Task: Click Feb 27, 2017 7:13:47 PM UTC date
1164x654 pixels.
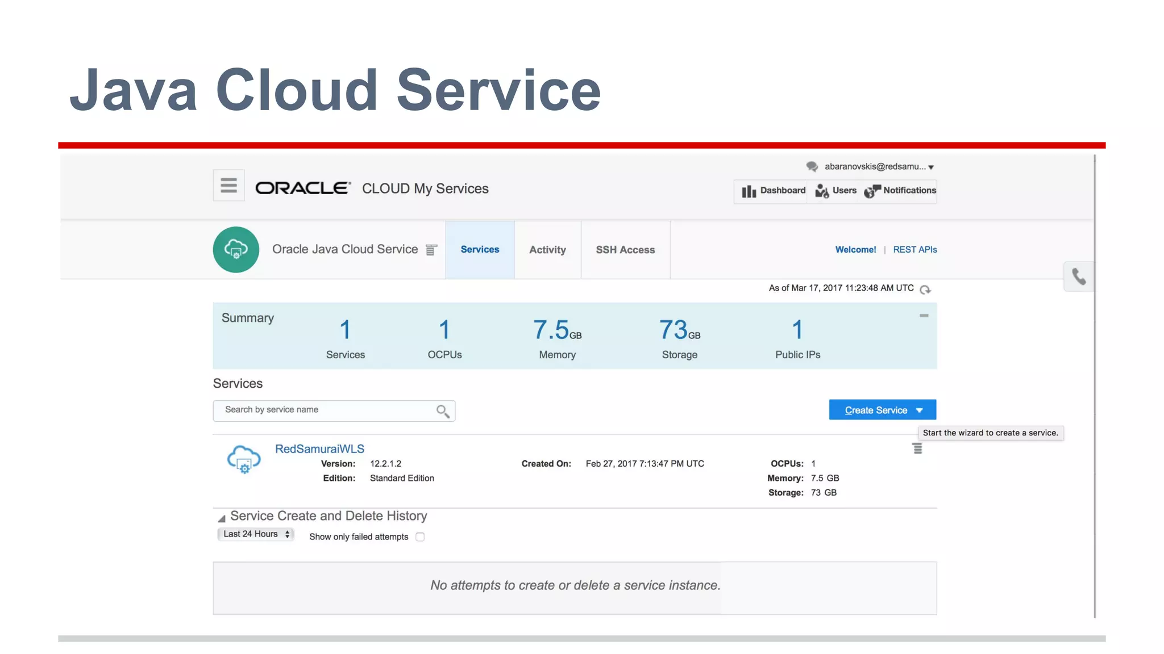Action: (645, 464)
